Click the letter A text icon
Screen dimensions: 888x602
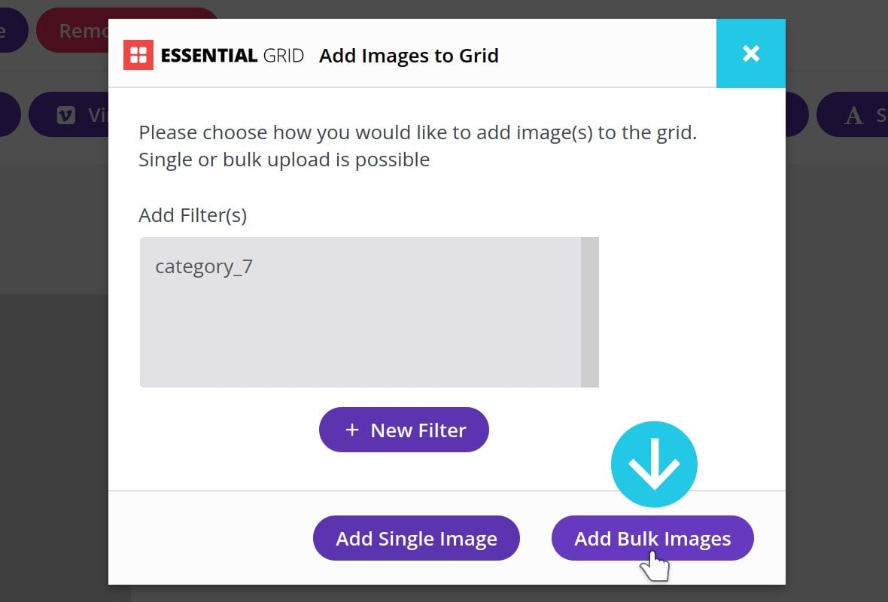[853, 116]
